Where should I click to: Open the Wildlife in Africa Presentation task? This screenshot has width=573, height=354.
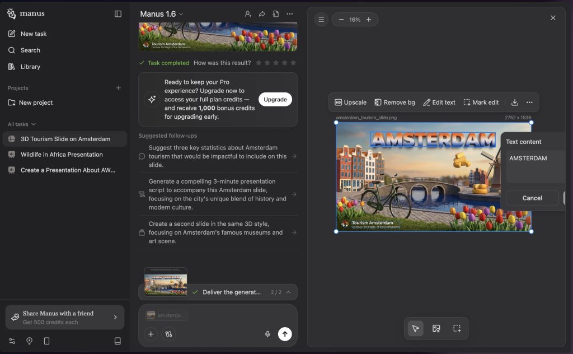(x=62, y=155)
